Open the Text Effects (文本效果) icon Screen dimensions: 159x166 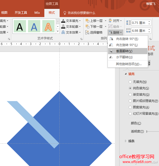click(x=63, y=32)
